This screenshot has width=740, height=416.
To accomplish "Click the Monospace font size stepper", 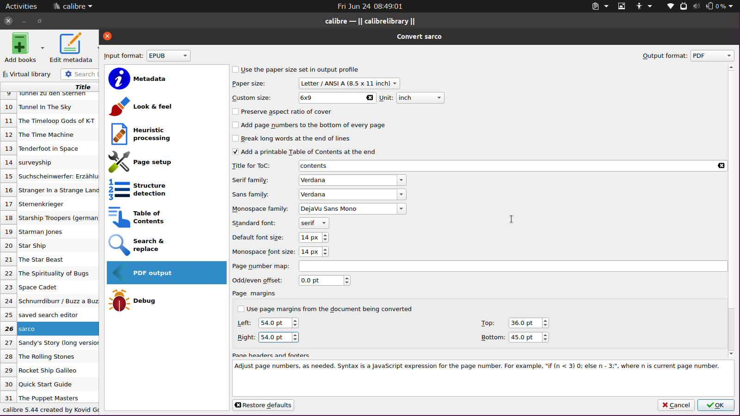I will 325,251.
